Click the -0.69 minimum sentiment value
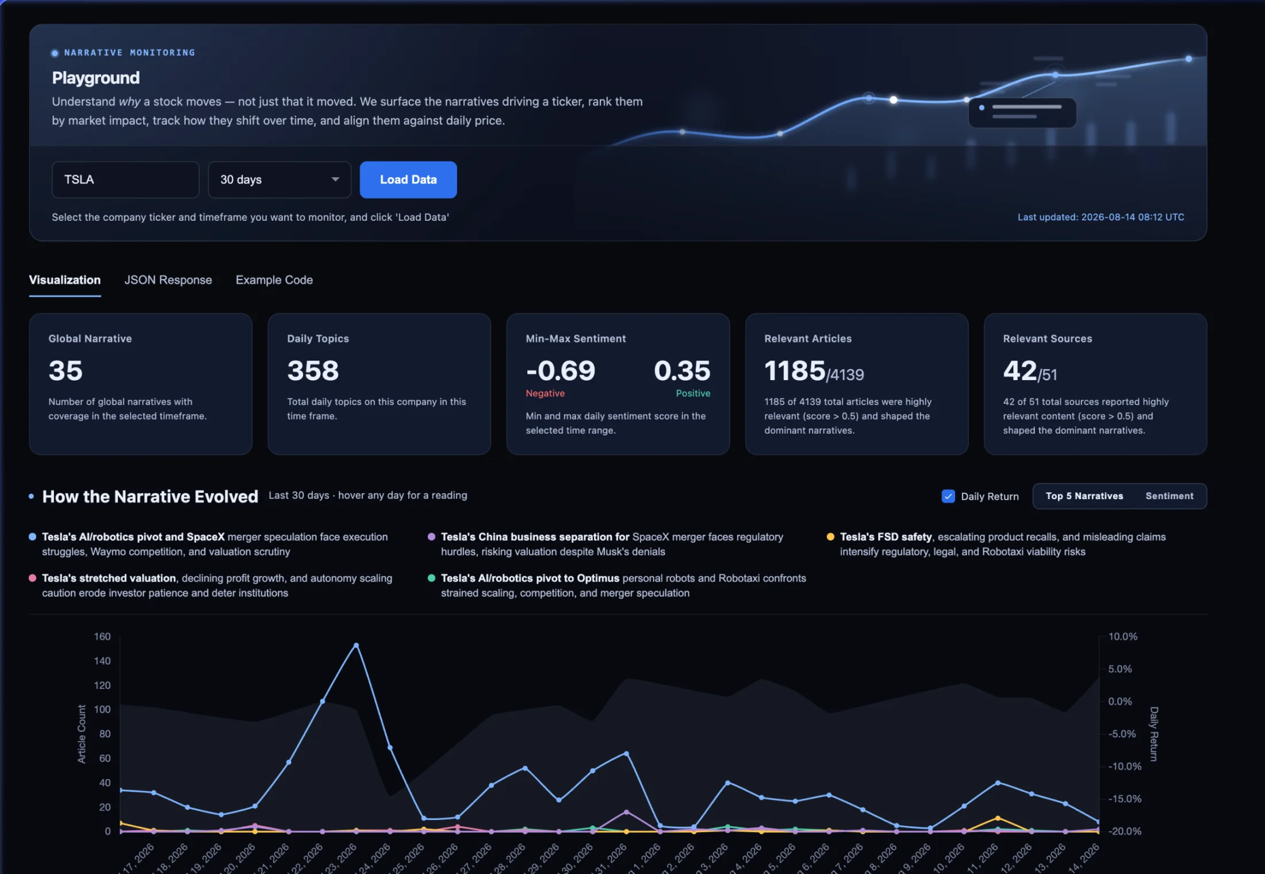This screenshot has height=874, width=1265. [x=561, y=370]
